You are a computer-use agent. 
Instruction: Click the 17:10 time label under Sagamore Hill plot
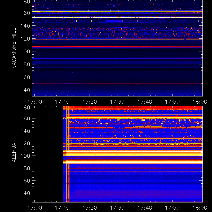coord(62,102)
